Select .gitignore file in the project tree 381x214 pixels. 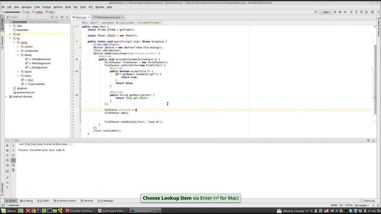(22, 89)
